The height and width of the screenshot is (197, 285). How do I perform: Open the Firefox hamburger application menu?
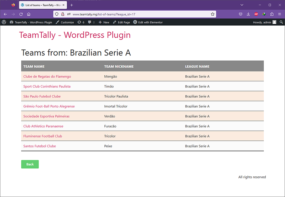point(280,14)
